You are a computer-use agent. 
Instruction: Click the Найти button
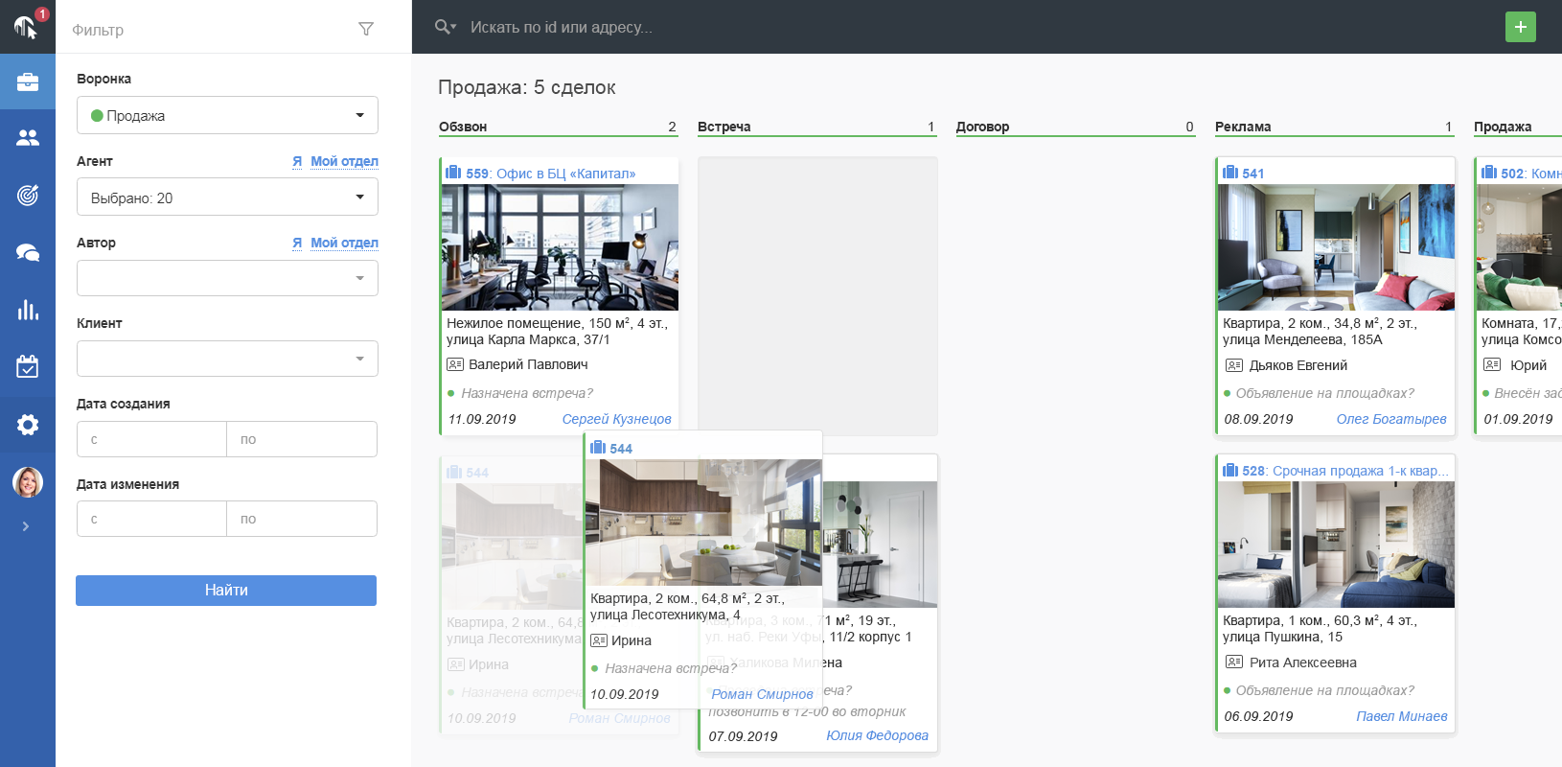(226, 591)
